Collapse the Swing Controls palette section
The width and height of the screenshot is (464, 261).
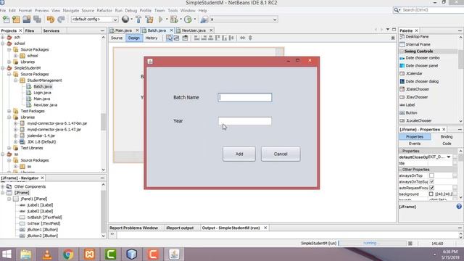click(402, 51)
